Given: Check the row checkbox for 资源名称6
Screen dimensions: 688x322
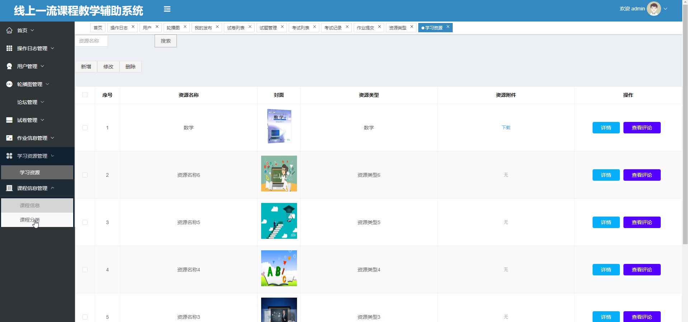Looking at the screenshot, I should (85, 175).
